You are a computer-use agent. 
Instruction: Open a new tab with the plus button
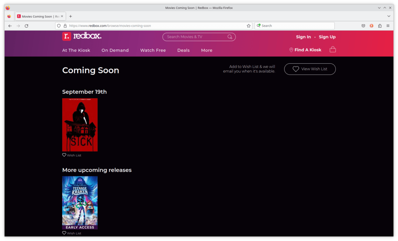(71, 16)
